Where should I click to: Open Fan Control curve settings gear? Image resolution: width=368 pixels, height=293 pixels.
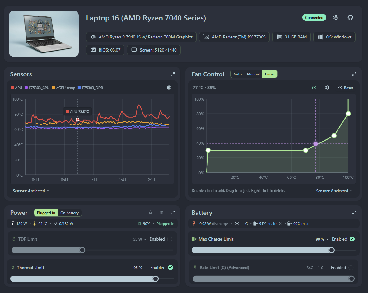point(327,88)
